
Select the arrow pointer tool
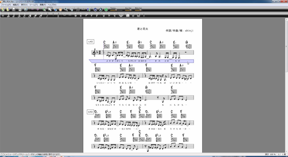coord(50,10)
